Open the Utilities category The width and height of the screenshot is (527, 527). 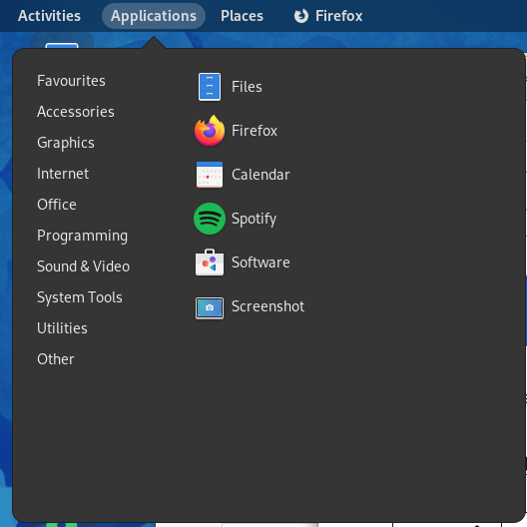(62, 328)
